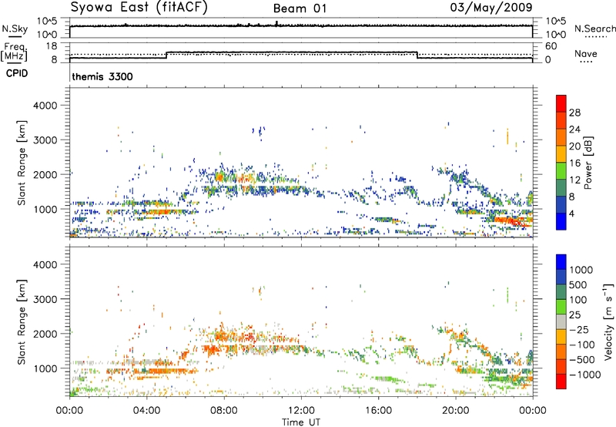Image resolution: width=616 pixels, height=427 pixels.
Task: Select the 04:00 time tick label
Action: pos(146,411)
